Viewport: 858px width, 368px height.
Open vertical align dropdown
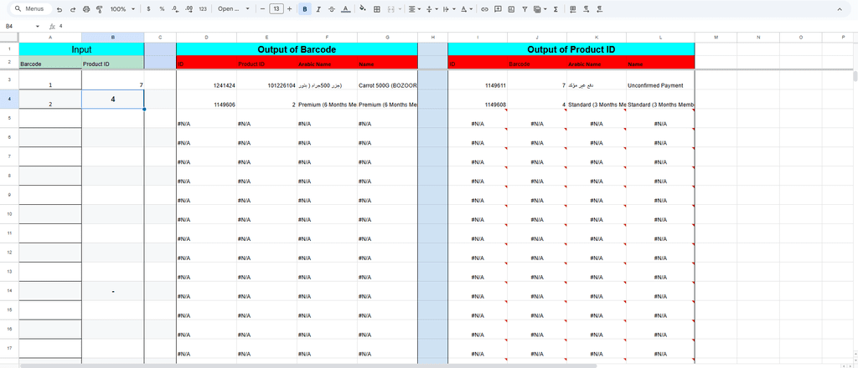pyautogui.click(x=432, y=9)
